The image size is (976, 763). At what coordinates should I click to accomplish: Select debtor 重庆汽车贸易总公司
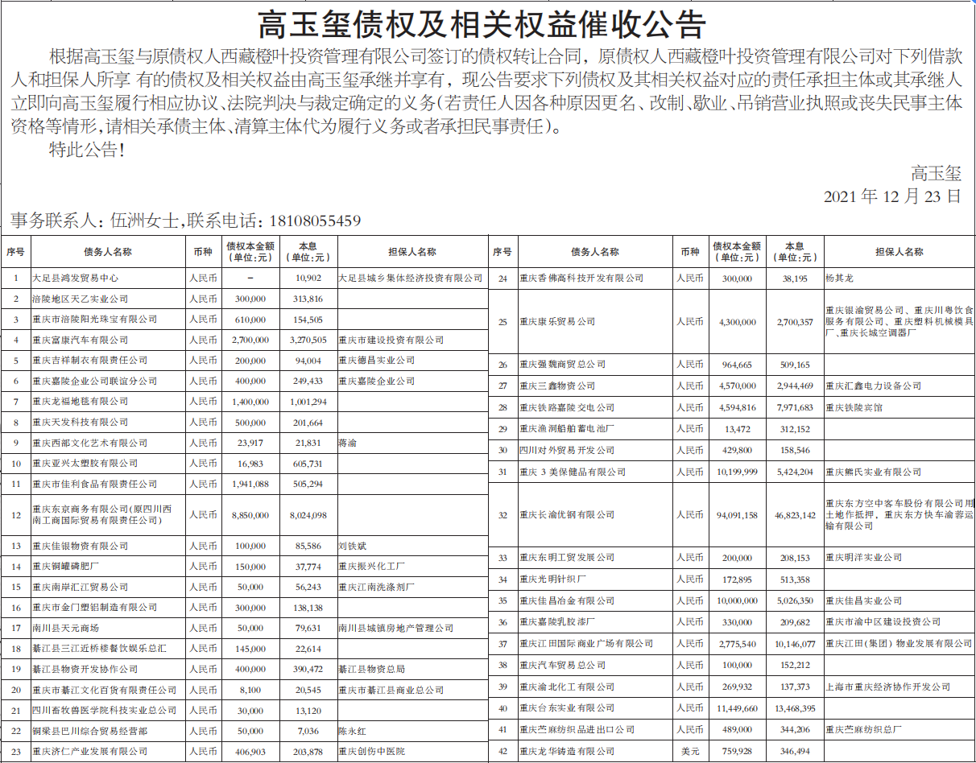563,666
